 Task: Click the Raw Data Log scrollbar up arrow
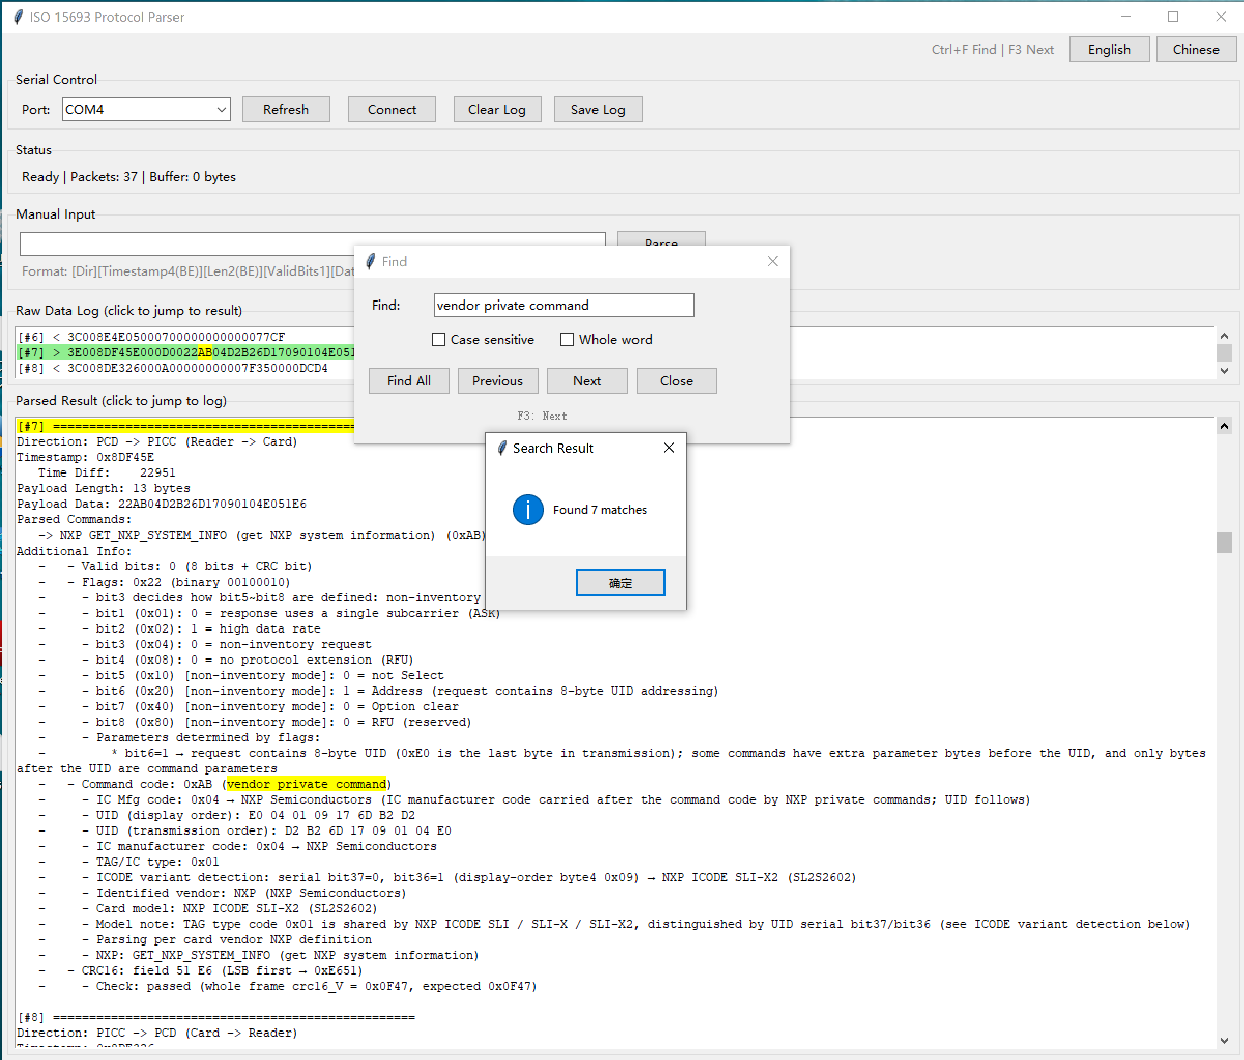1224,336
